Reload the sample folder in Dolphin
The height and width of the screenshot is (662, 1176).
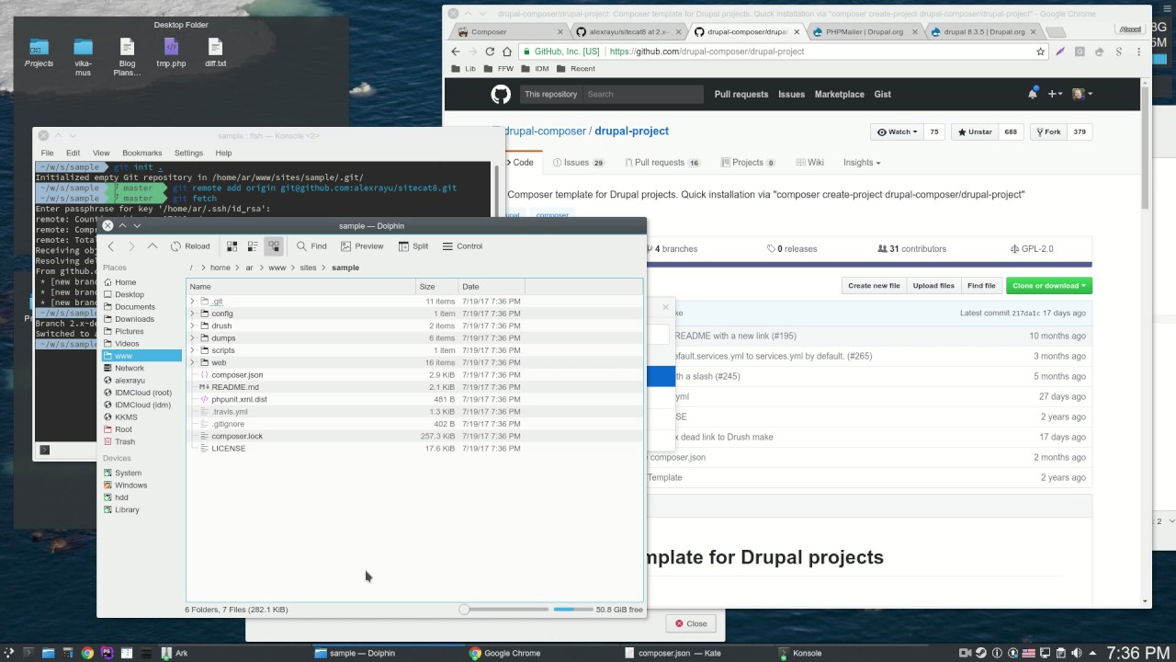(x=190, y=246)
